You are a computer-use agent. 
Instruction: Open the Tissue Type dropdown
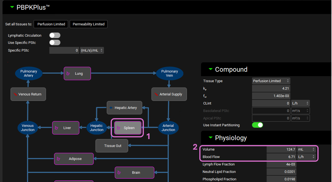point(271,81)
